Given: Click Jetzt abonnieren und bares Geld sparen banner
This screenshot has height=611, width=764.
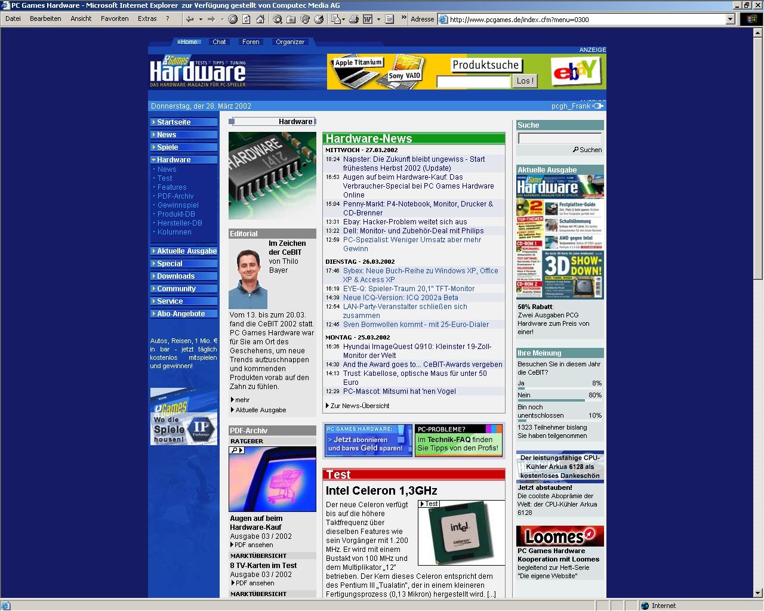Looking at the screenshot, I should click(x=368, y=440).
